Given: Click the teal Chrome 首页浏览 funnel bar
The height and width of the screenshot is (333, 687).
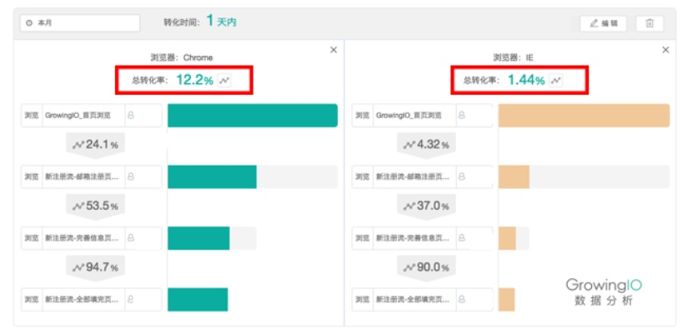Looking at the screenshot, I should pyautogui.click(x=252, y=116).
